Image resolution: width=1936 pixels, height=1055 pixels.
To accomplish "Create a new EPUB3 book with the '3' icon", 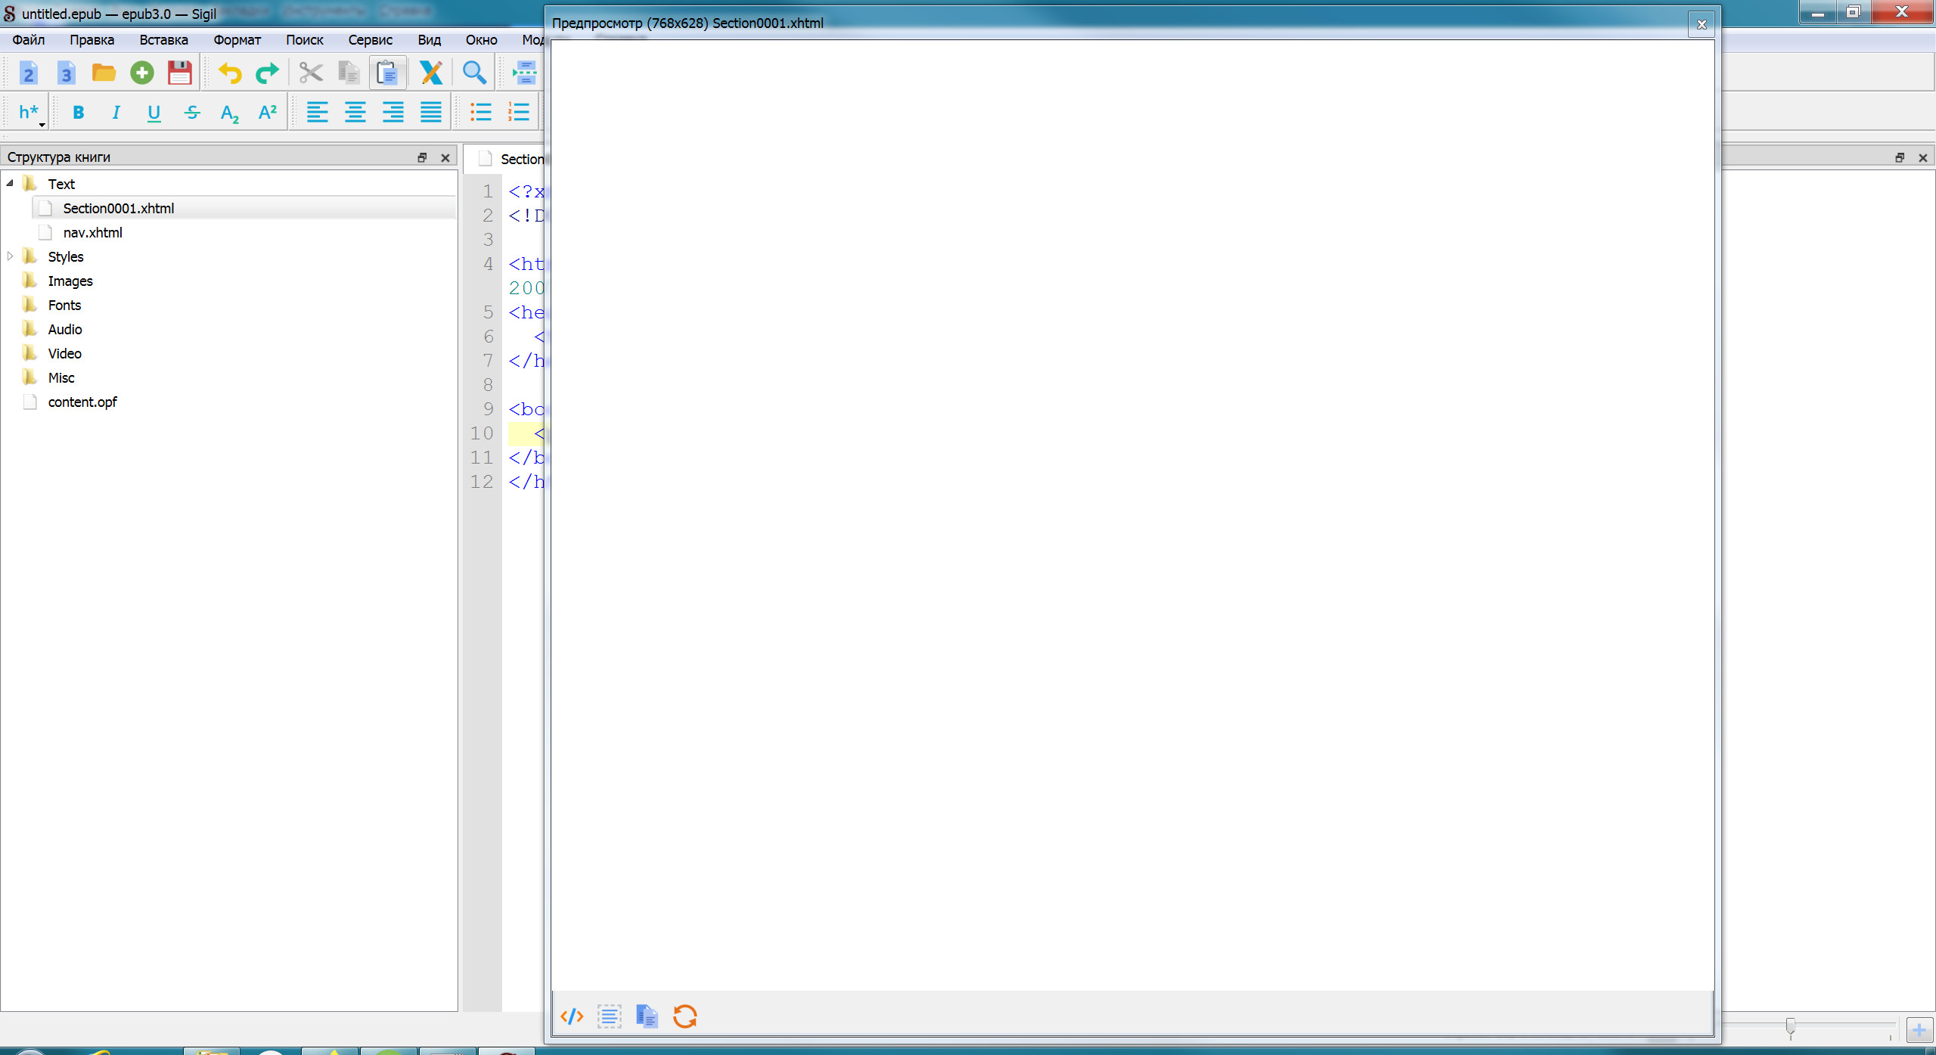I will 66,73.
